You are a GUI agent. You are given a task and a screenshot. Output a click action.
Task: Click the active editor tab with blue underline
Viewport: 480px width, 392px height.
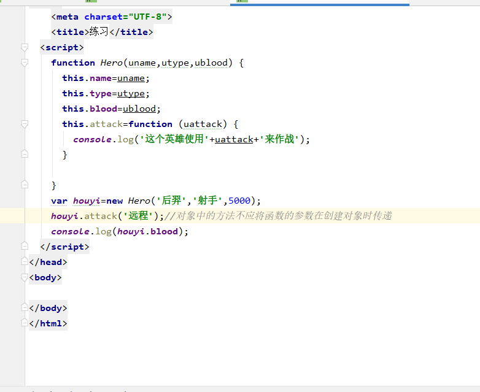(320, 2)
